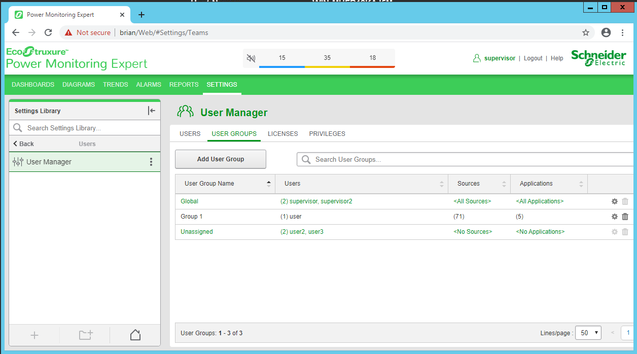Click the gear icon for the Unassigned group

coord(615,232)
